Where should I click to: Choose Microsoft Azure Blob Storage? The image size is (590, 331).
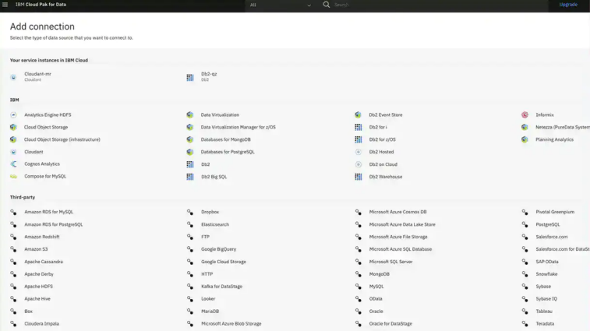click(231, 323)
